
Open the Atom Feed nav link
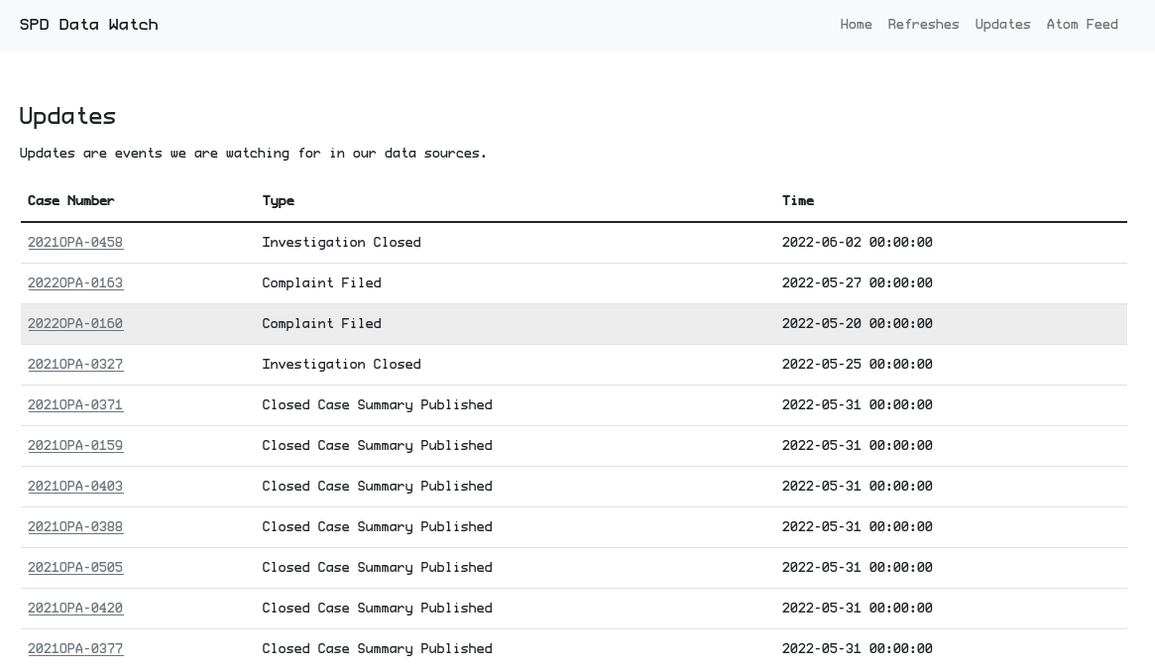[x=1082, y=25]
